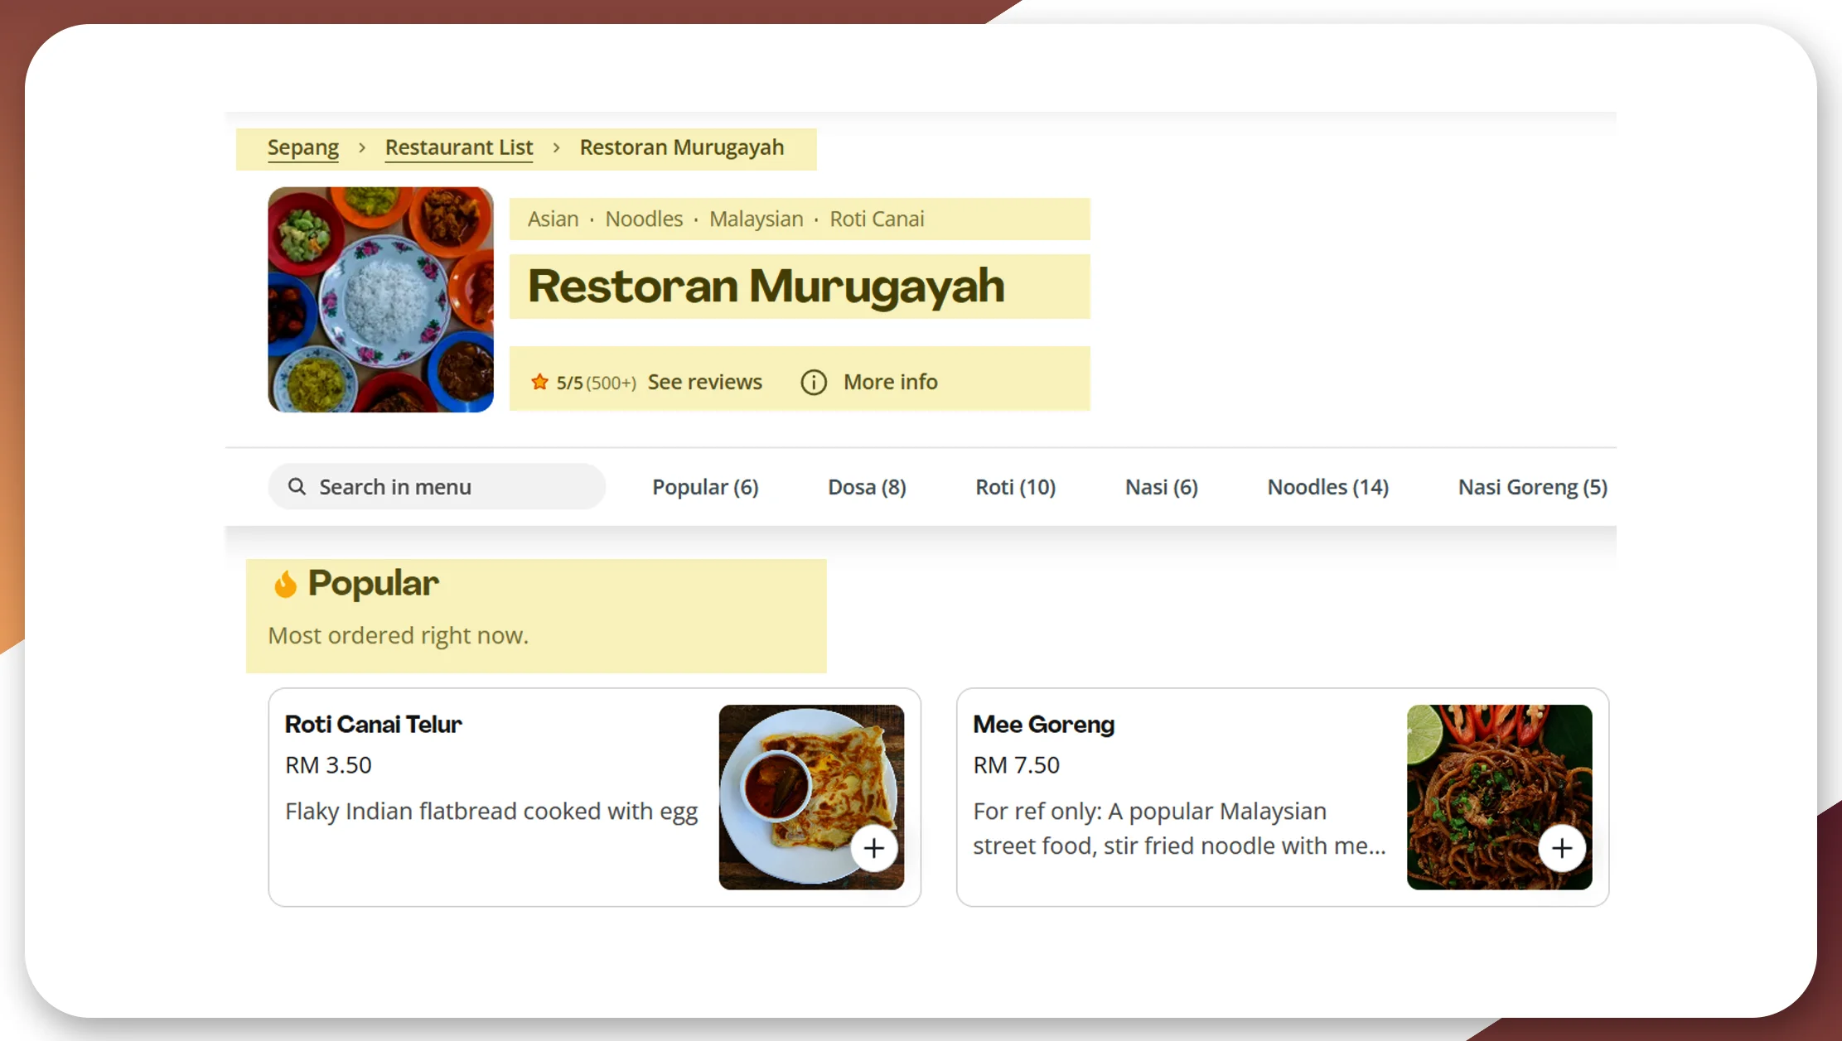This screenshot has width=1842, height=1041.
Task: Click Sepang breadcrumb navigation link
Action: pyautogui.click(x=303, y=147)
